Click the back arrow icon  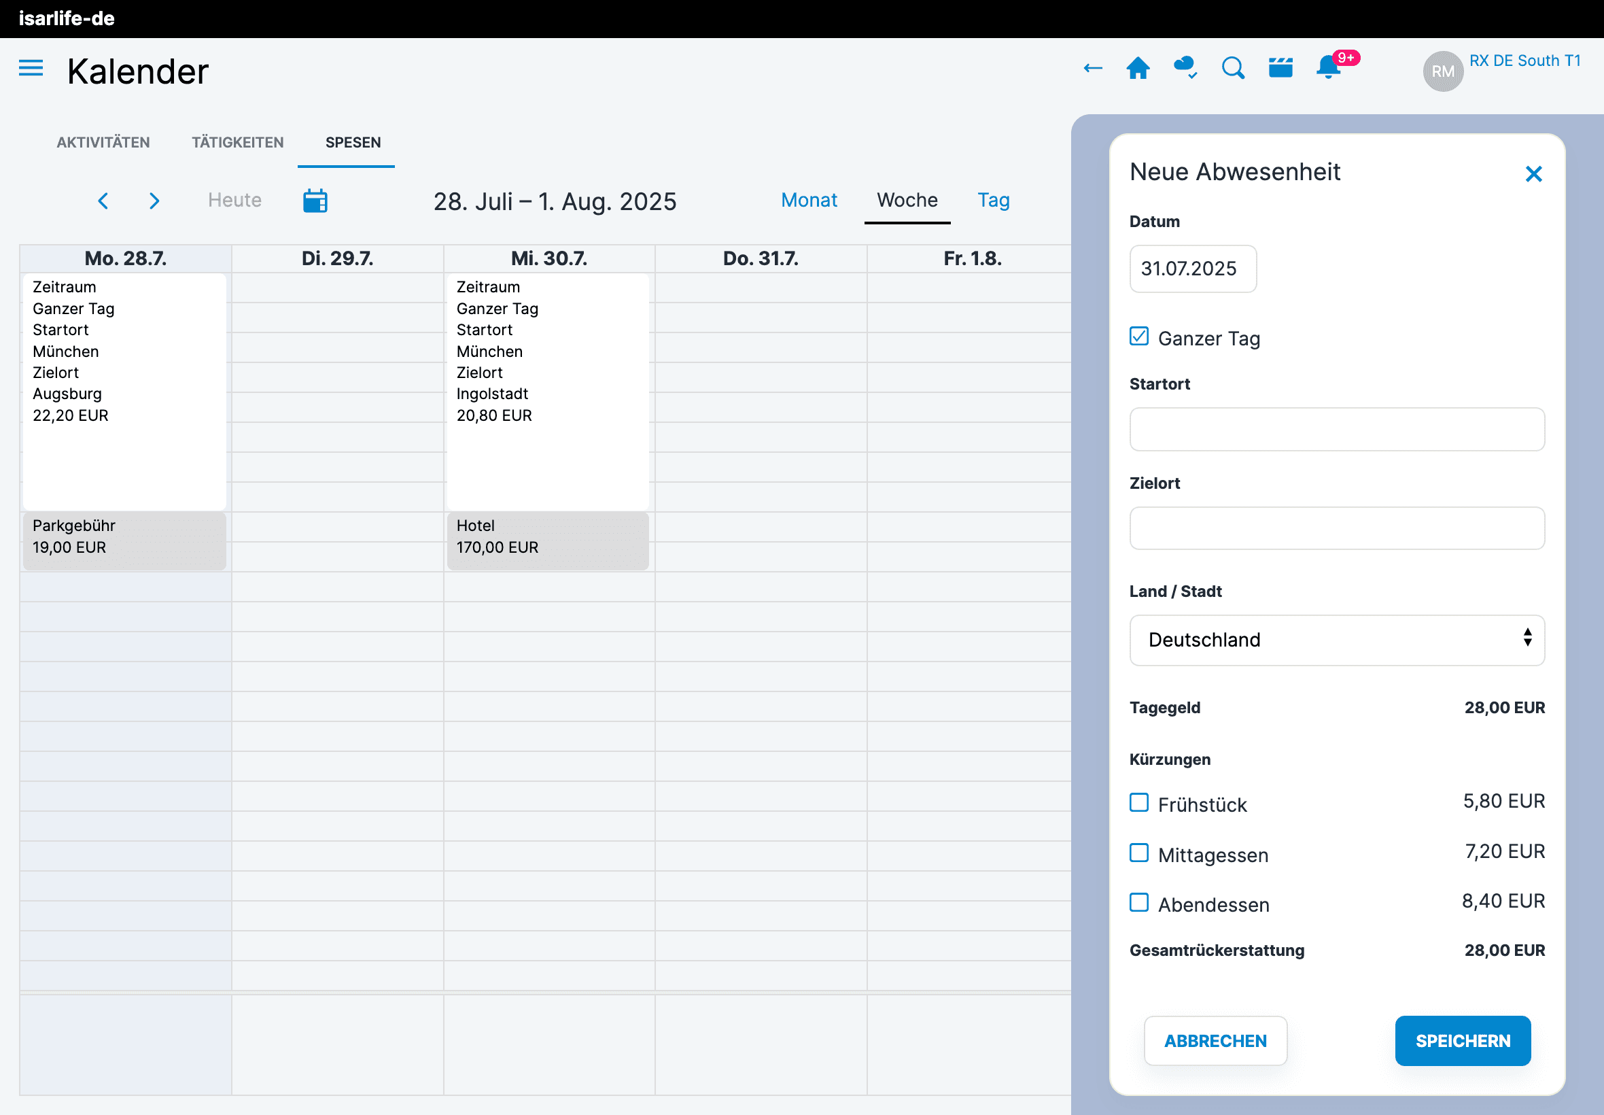click(x=1093, y=69)
